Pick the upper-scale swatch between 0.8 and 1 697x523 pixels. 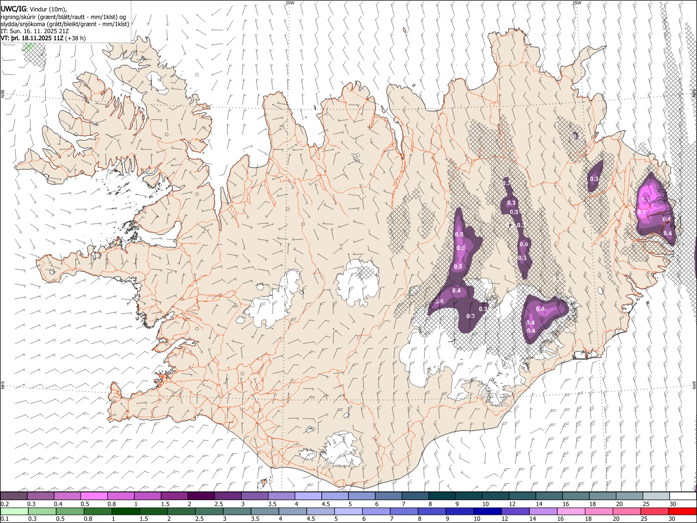[120, 496]
